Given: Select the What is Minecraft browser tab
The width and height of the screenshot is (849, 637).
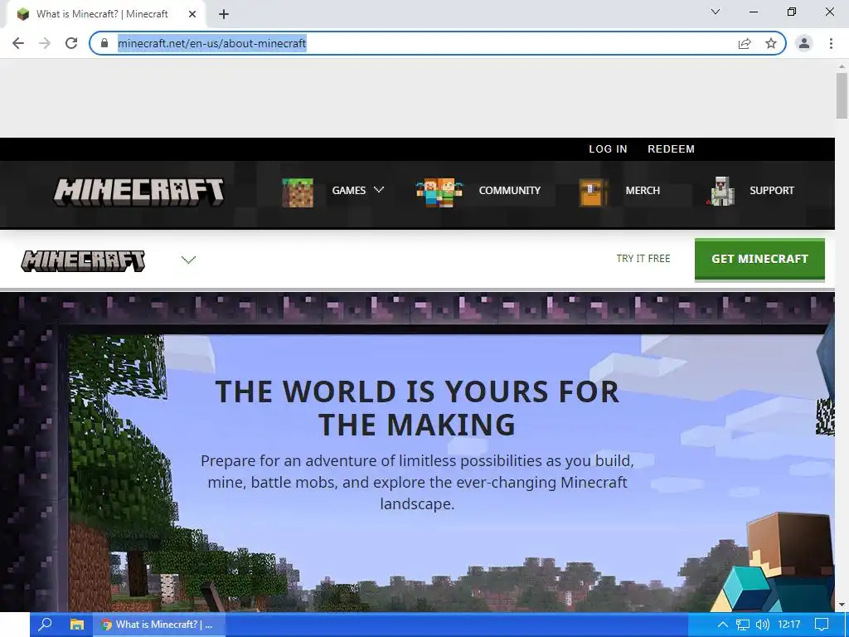Looking at the screenshot, I should tap(105, 14).
